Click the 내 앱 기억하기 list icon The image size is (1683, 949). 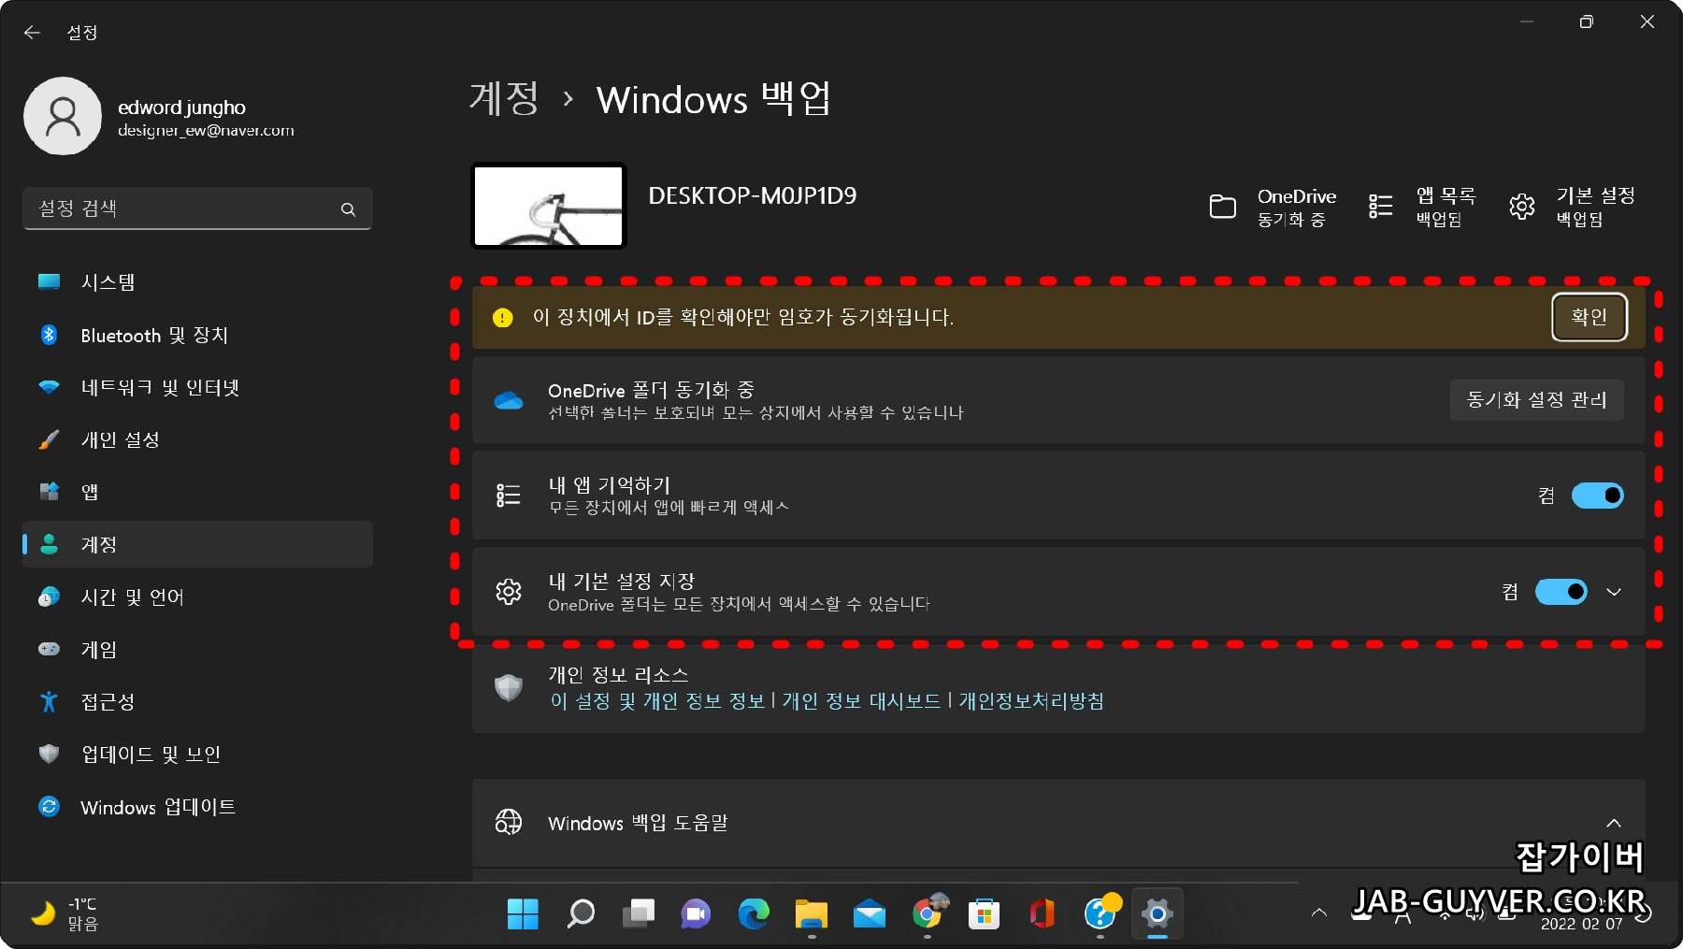coord(509,496)
